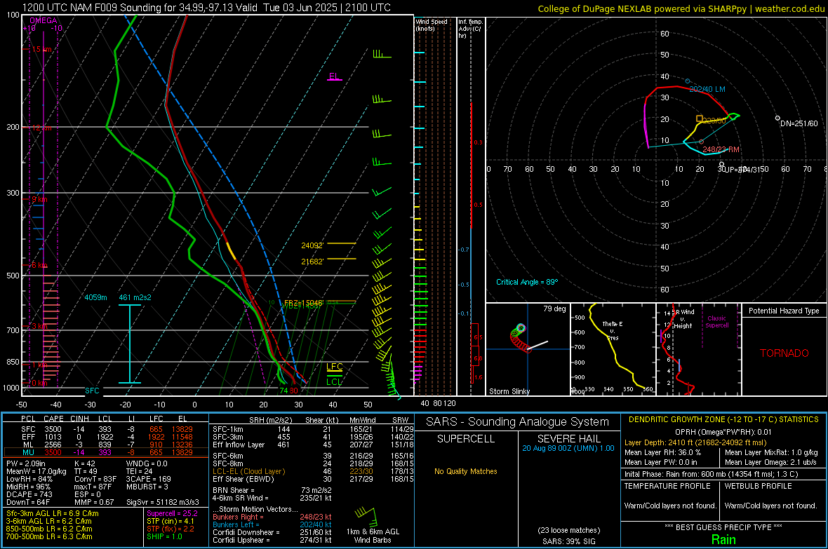This screenshot has width=828, height=549.
Task: Click the Wind Speed (knots) header
Action: [x=432, y=25]
